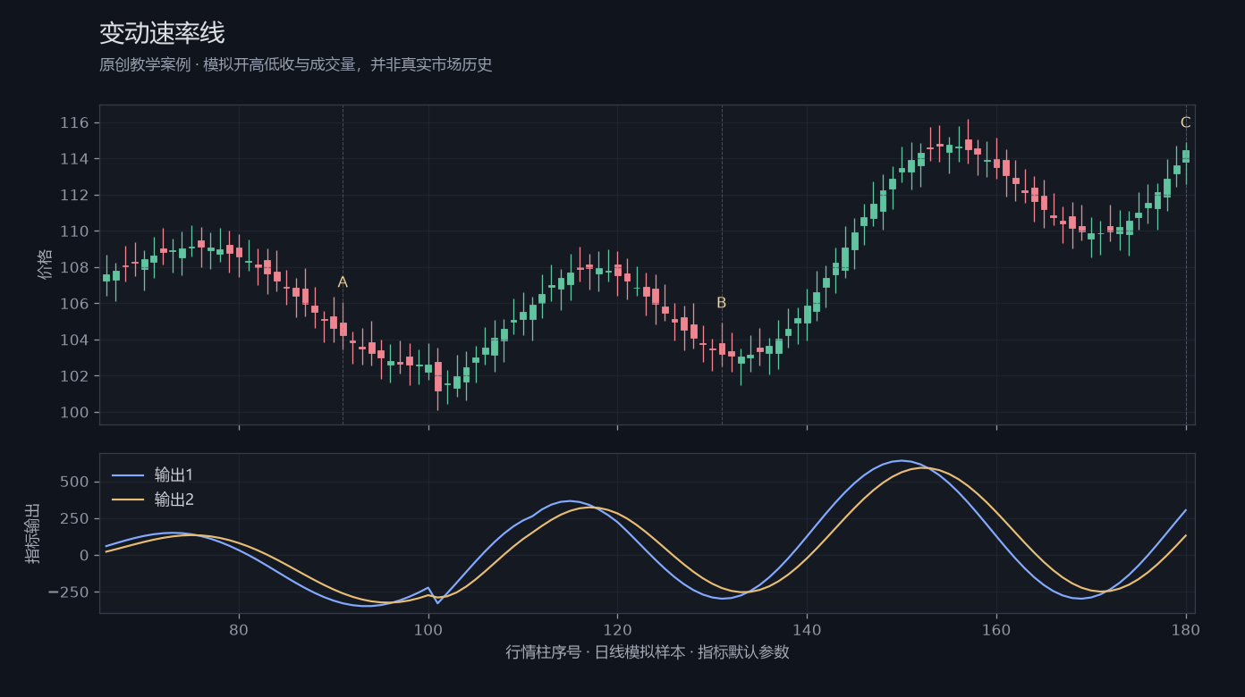Click the chart title 变动速率线
Screen dimensions: 1245x697
click(162, 34)
